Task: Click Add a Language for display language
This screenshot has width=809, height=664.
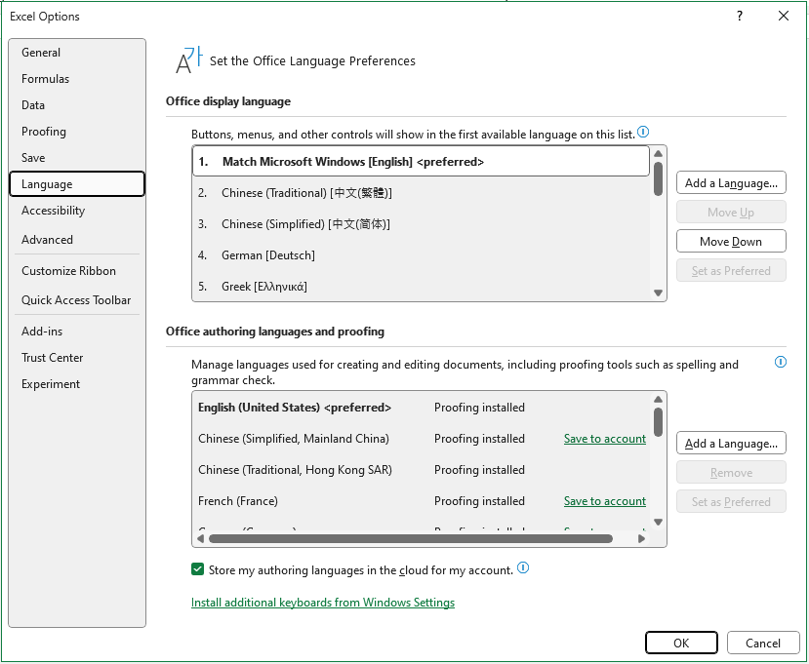Action: [731, 183]
